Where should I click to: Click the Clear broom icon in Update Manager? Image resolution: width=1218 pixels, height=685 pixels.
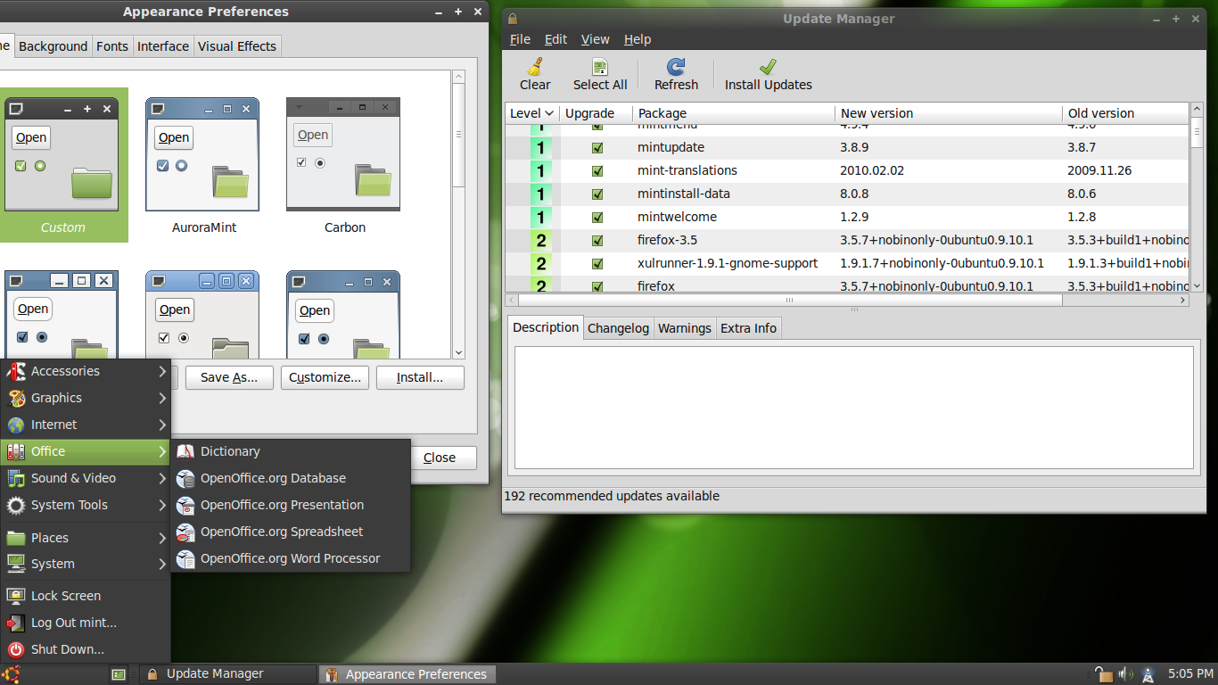pos(535,68)
